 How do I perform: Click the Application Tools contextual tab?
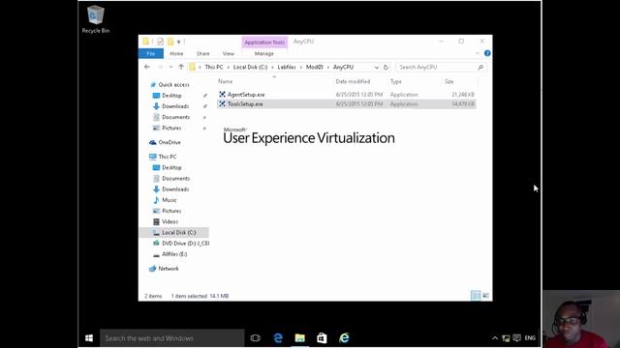click(x=264, y=43)
